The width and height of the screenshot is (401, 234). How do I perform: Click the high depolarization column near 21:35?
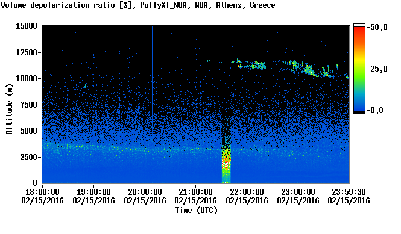point(226,150)
